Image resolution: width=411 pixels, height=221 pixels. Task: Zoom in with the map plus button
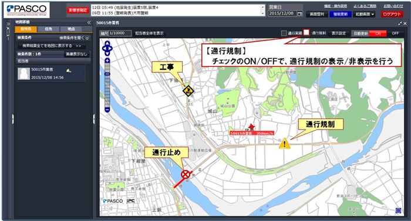tap(107, 61)
